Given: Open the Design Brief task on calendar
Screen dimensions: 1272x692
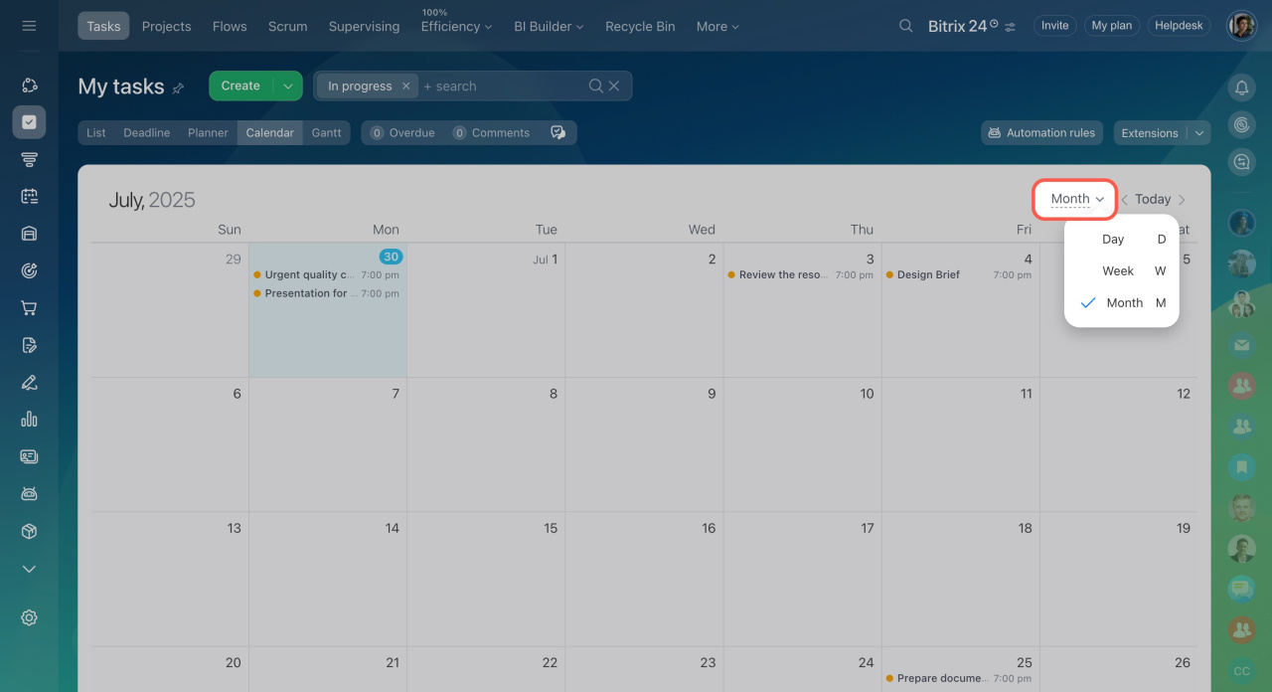Looking at the screenshot, I should coord(928,274).
